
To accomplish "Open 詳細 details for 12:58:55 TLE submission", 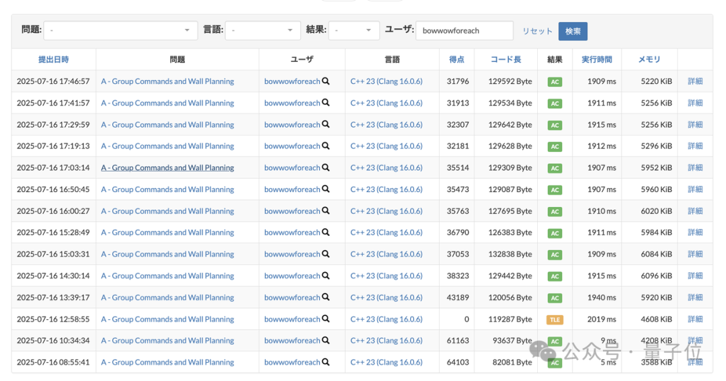I will (695, 319).
